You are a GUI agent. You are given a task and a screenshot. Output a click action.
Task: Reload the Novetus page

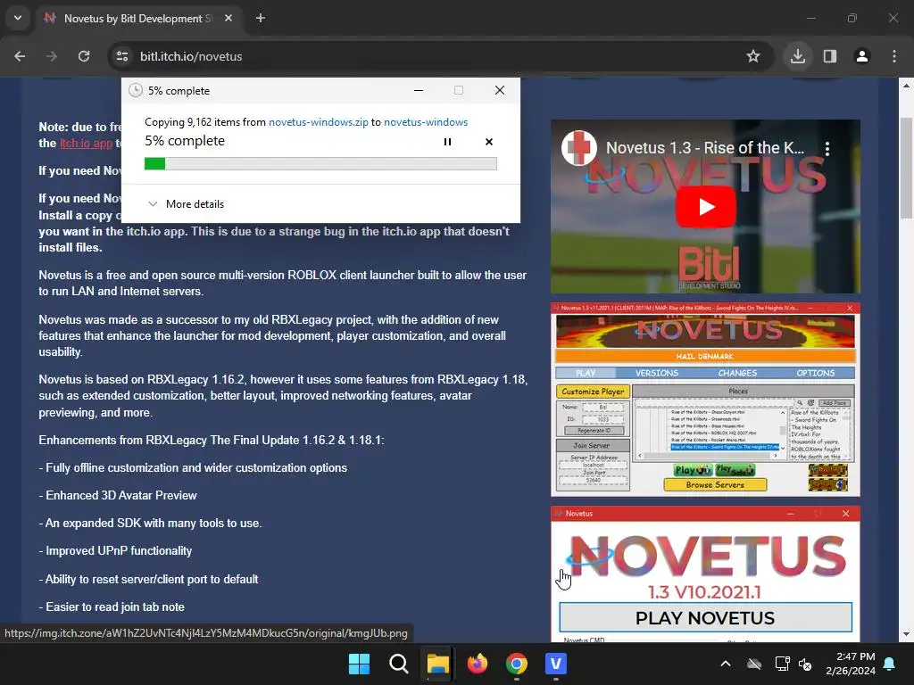(x=84, y=56)
